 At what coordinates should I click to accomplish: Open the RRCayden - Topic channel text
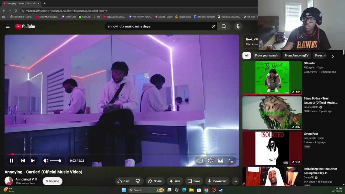pyautogui.click(x=313, y=68)
